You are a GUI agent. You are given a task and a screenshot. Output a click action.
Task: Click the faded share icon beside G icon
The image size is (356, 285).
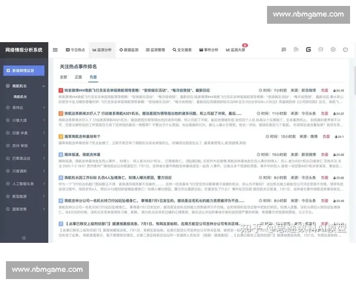pyautogui.click(x=296, y=49)
